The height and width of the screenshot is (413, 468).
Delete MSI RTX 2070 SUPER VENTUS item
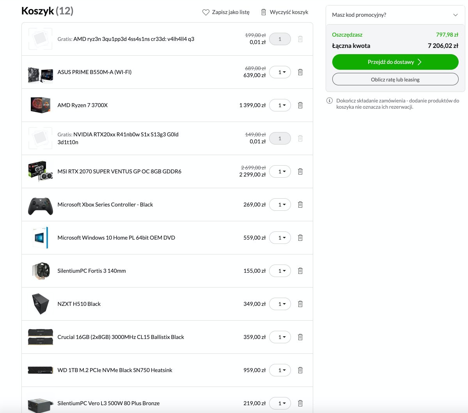pyautogui.click(x=300, y=171)
